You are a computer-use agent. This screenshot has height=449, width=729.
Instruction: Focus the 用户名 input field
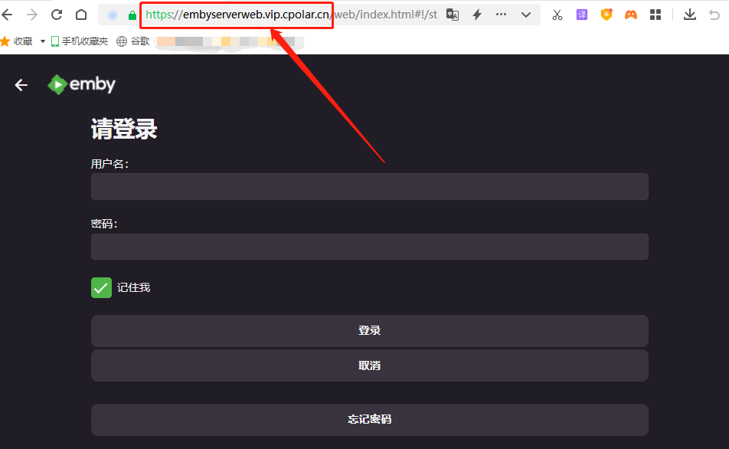click(370, 187)
